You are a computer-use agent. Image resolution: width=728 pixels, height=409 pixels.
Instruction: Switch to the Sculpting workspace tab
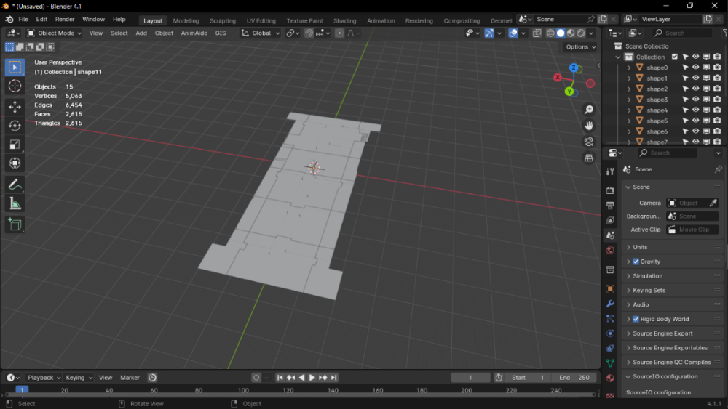(x=222, y=20)
